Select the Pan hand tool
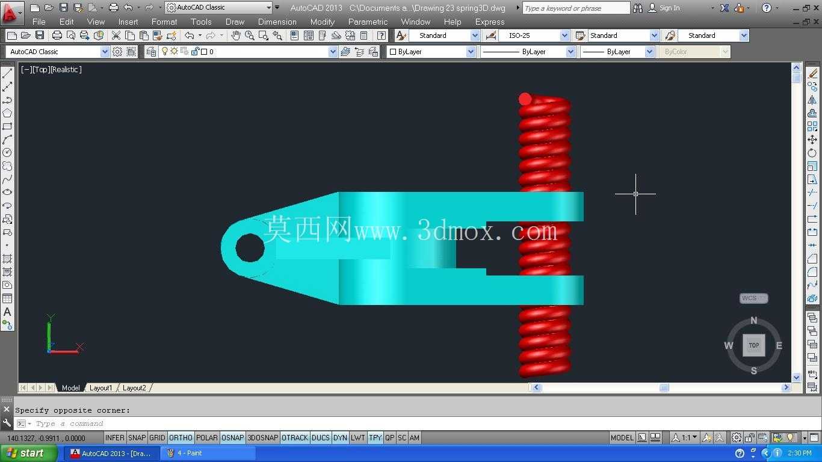822x462 pixels. click(x=235, y=35)
